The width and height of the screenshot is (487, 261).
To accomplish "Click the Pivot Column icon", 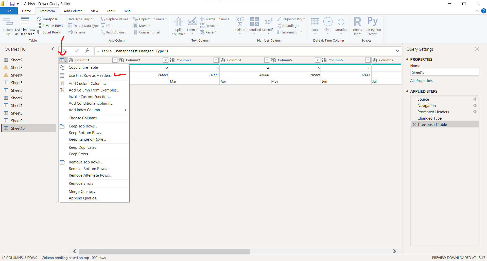I will tap(102, 32).
